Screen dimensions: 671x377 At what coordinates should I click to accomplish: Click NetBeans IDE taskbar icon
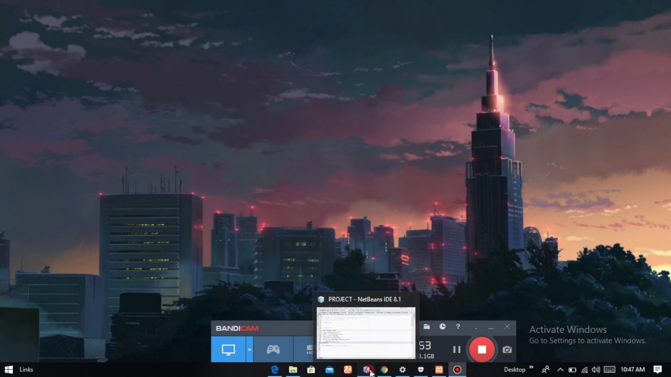[366, 370]
